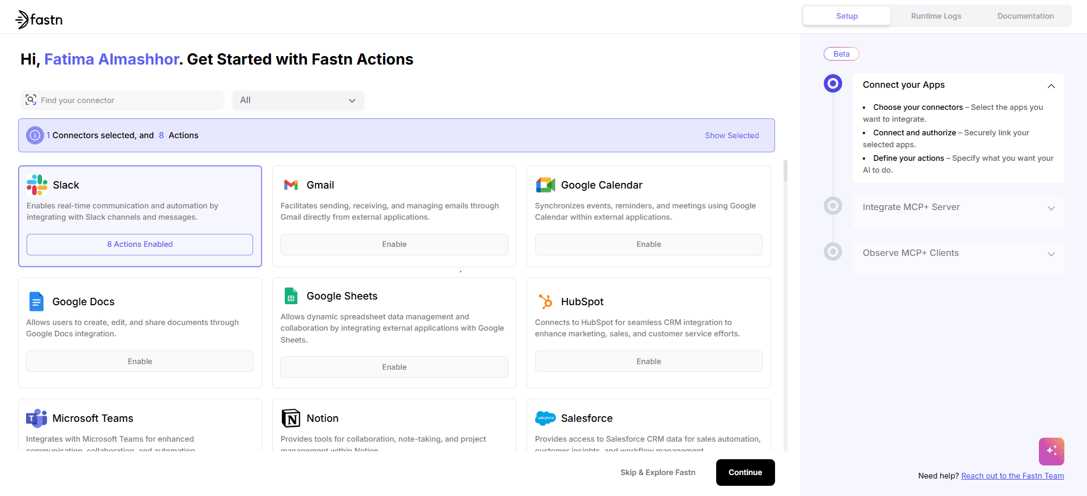
Task: Enable the Google Docs connector
Action: [x=140, y=361]
